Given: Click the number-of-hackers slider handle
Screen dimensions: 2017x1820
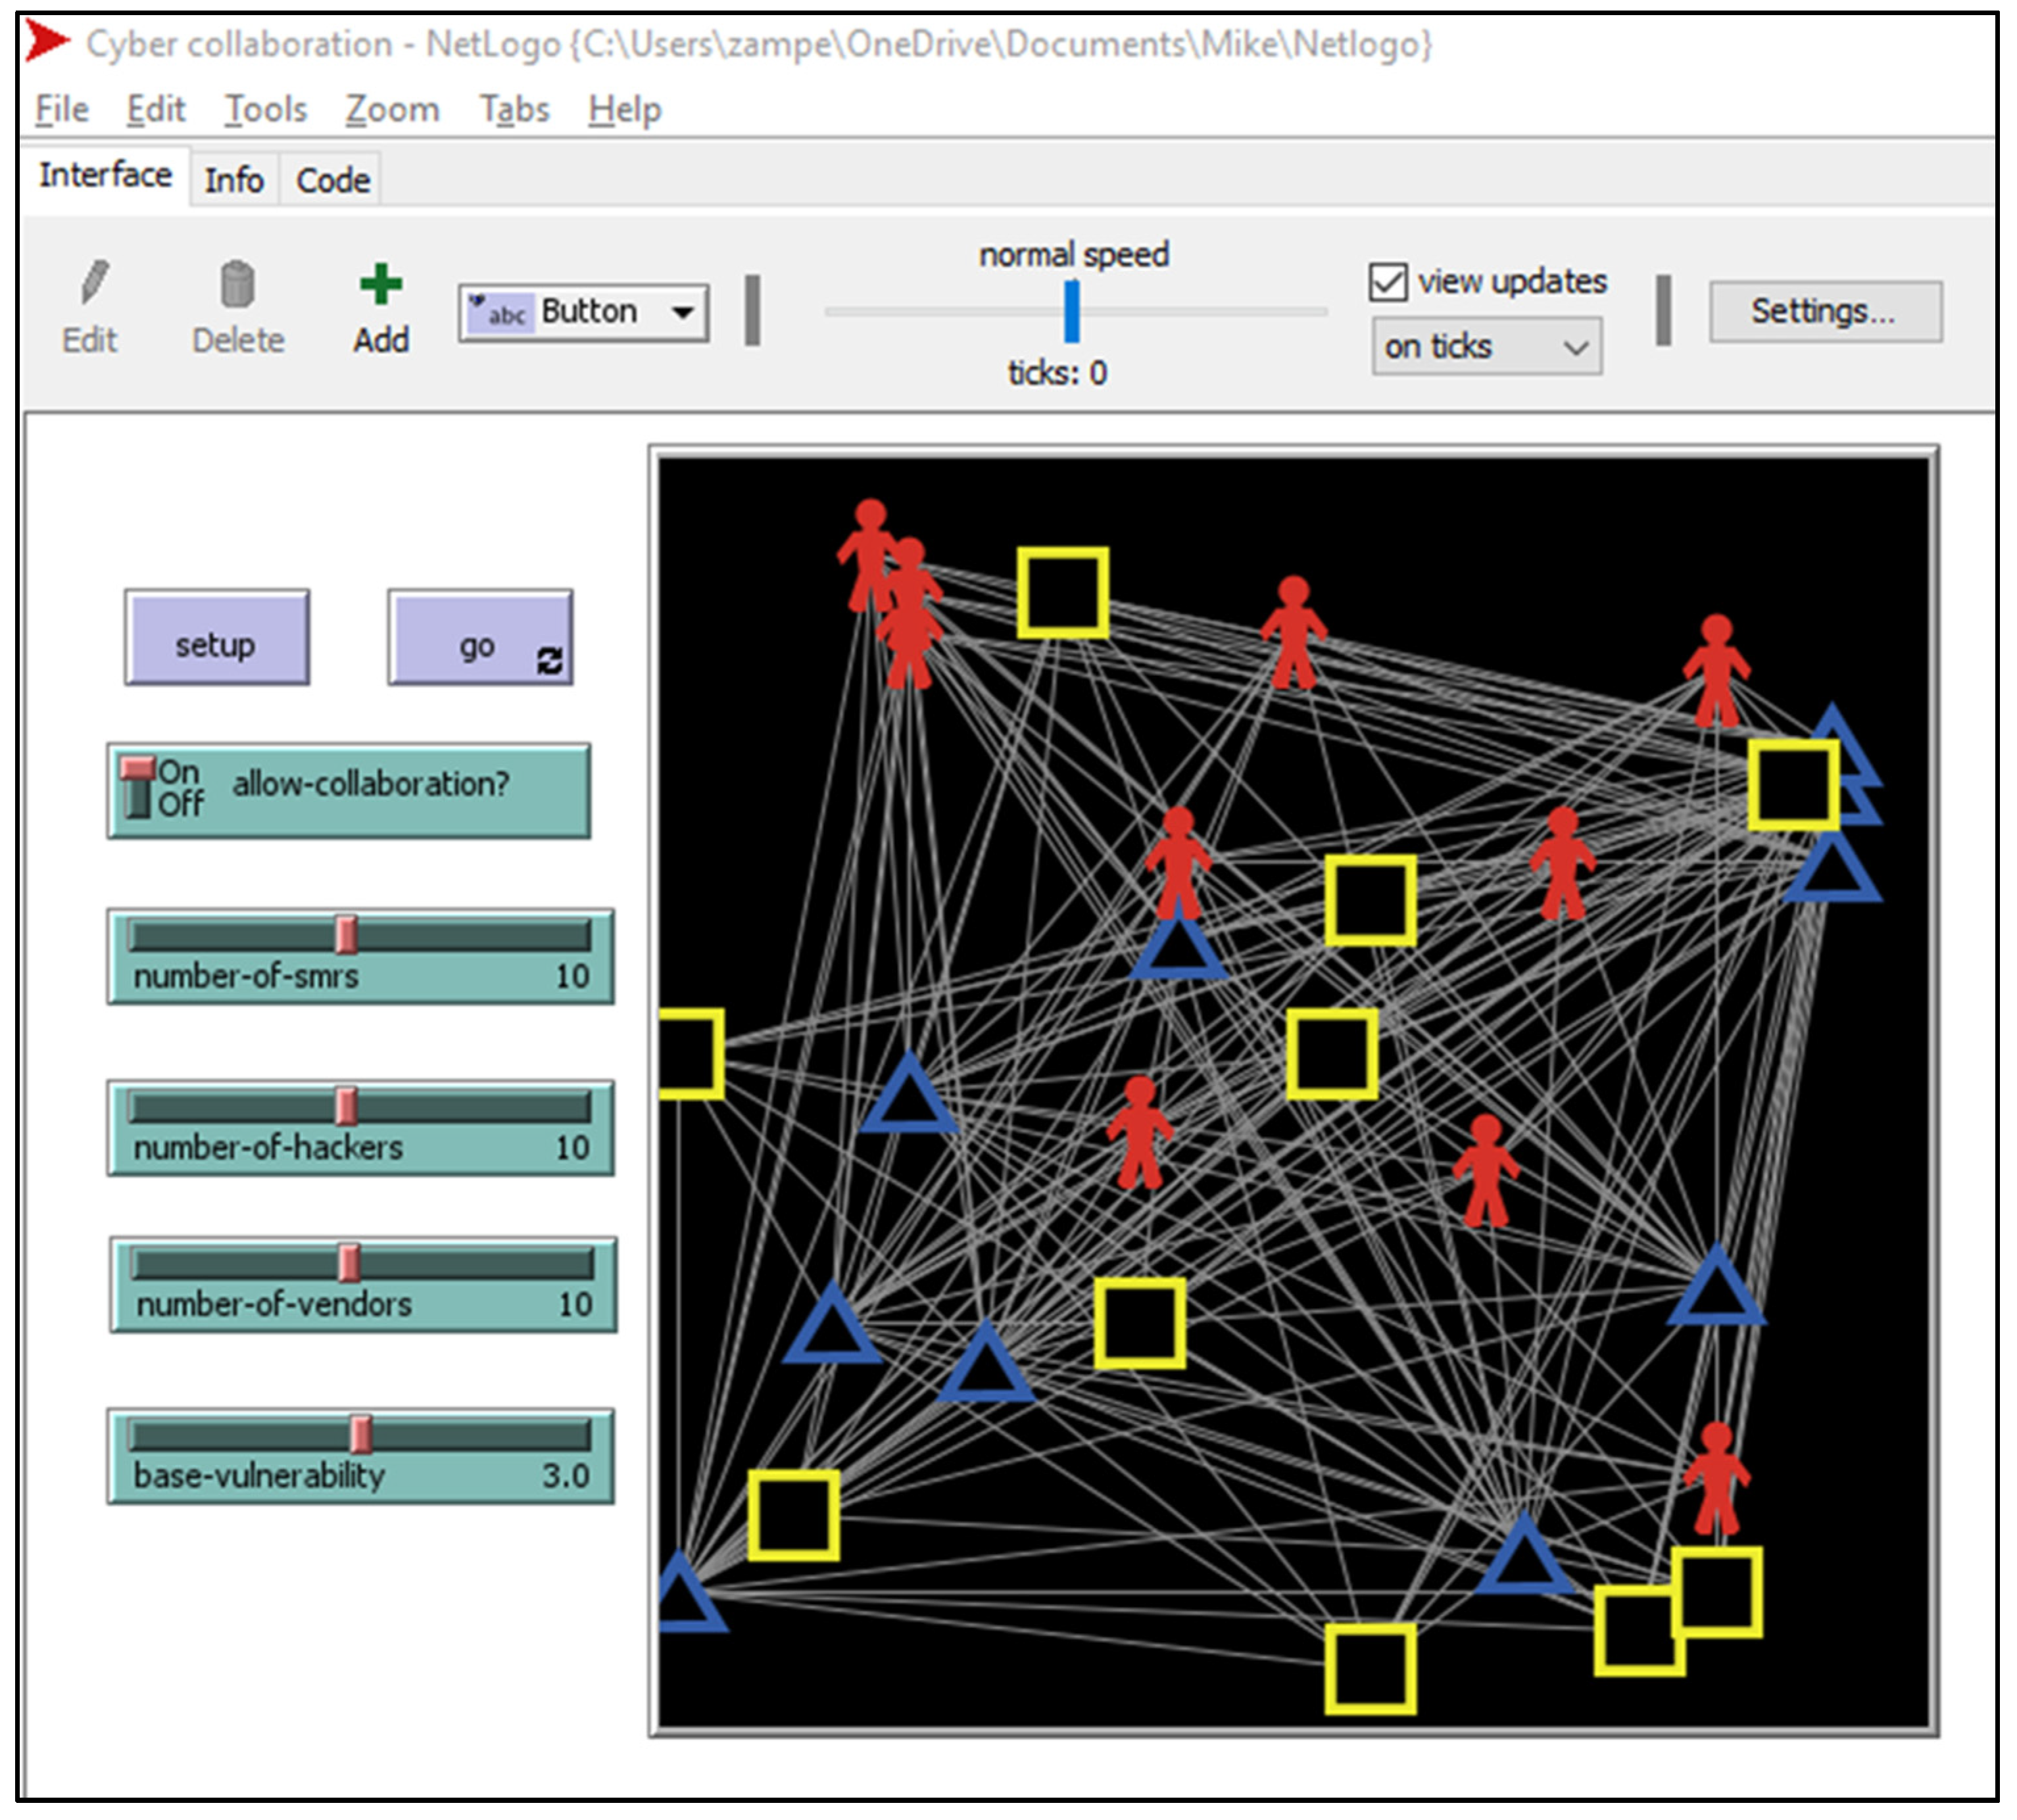Looking at the screenshot, I should click(x=346, y=1106).
